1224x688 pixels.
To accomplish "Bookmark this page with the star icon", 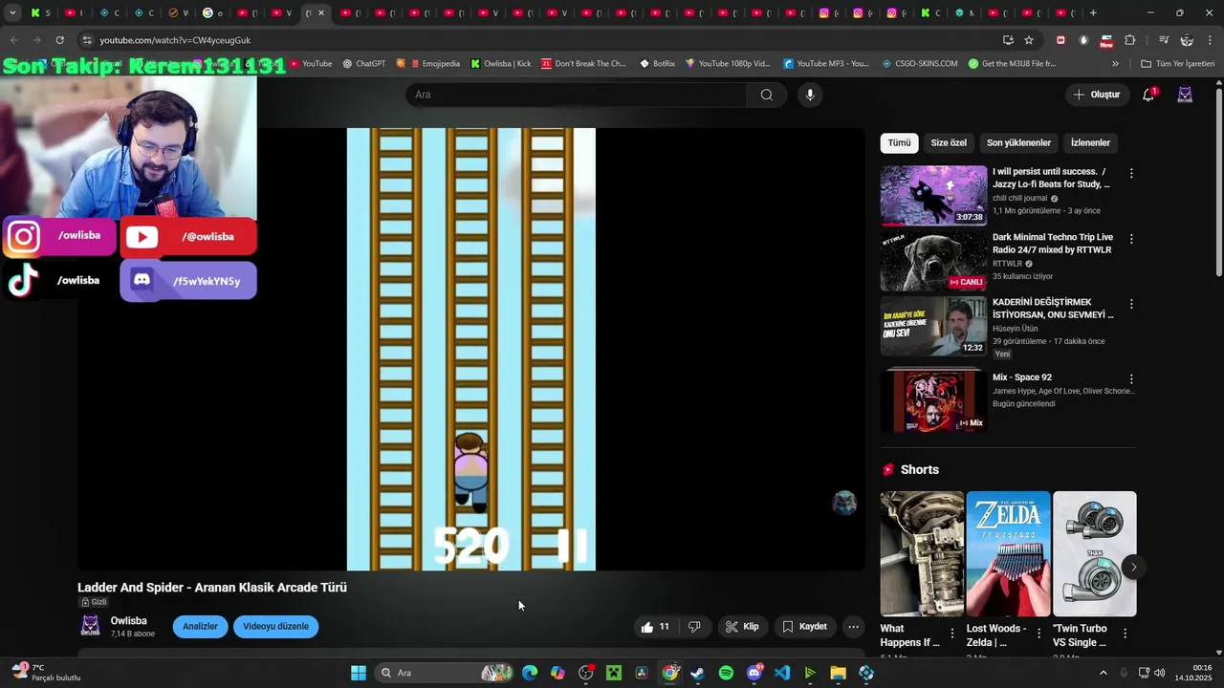I will (1029, 40).
